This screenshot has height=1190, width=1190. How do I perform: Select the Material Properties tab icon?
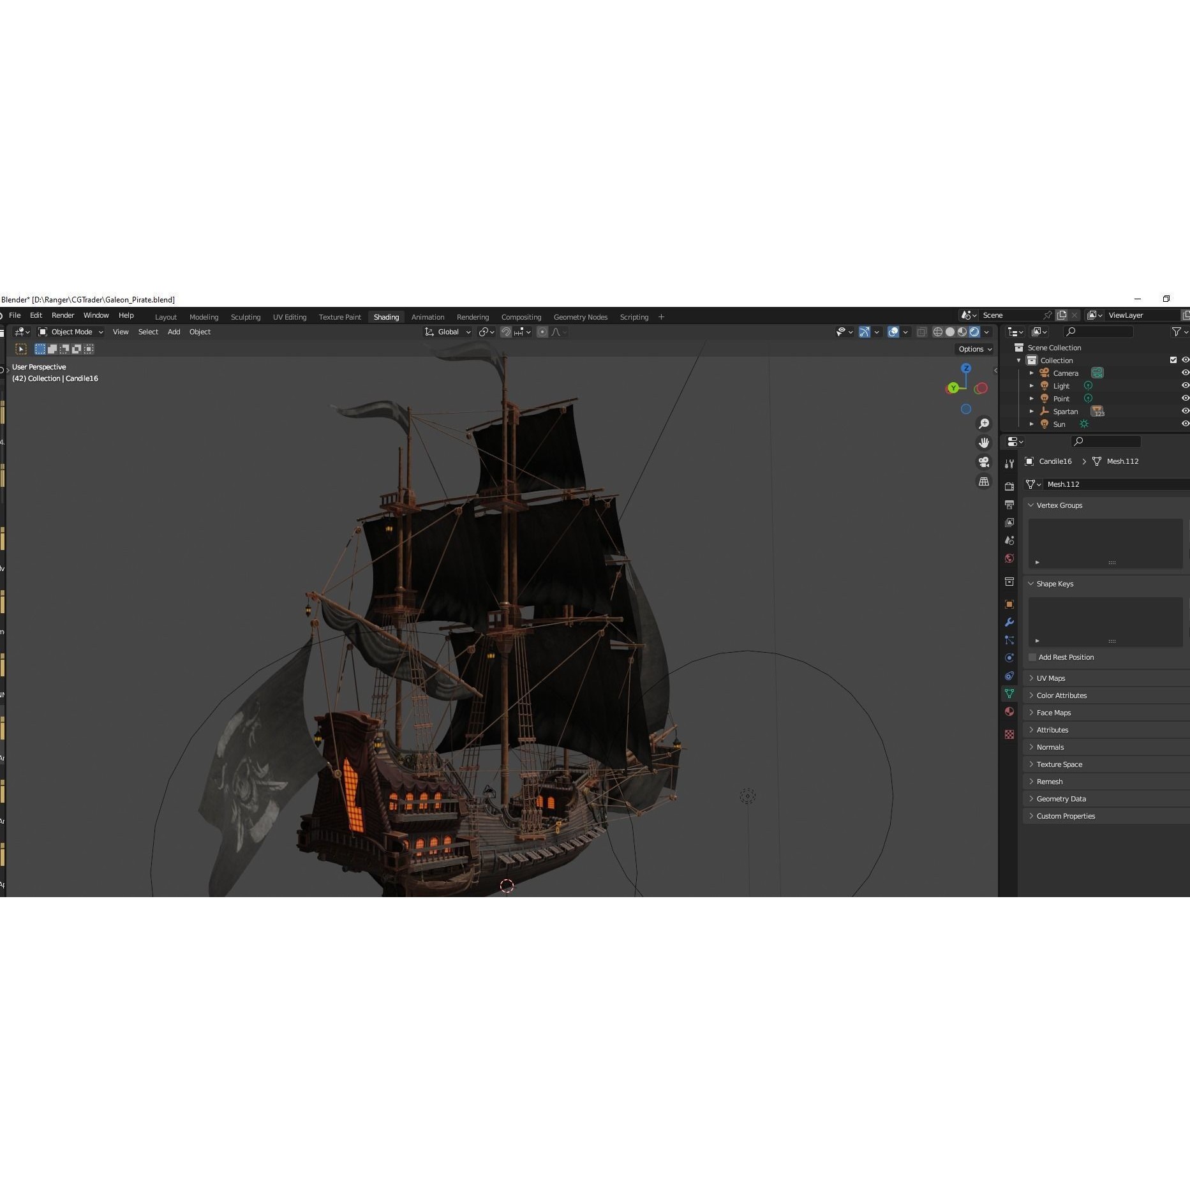pos(1009,711)
